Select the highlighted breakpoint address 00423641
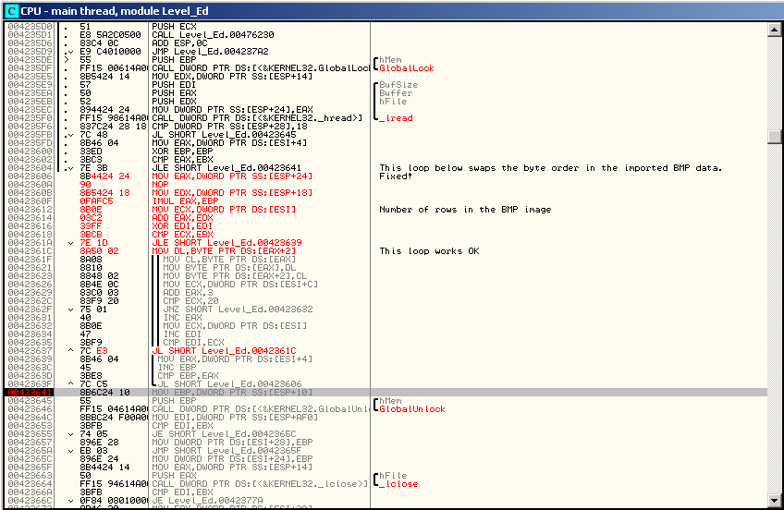This screenshot has width=784, height=510. [x=30, y=393]
